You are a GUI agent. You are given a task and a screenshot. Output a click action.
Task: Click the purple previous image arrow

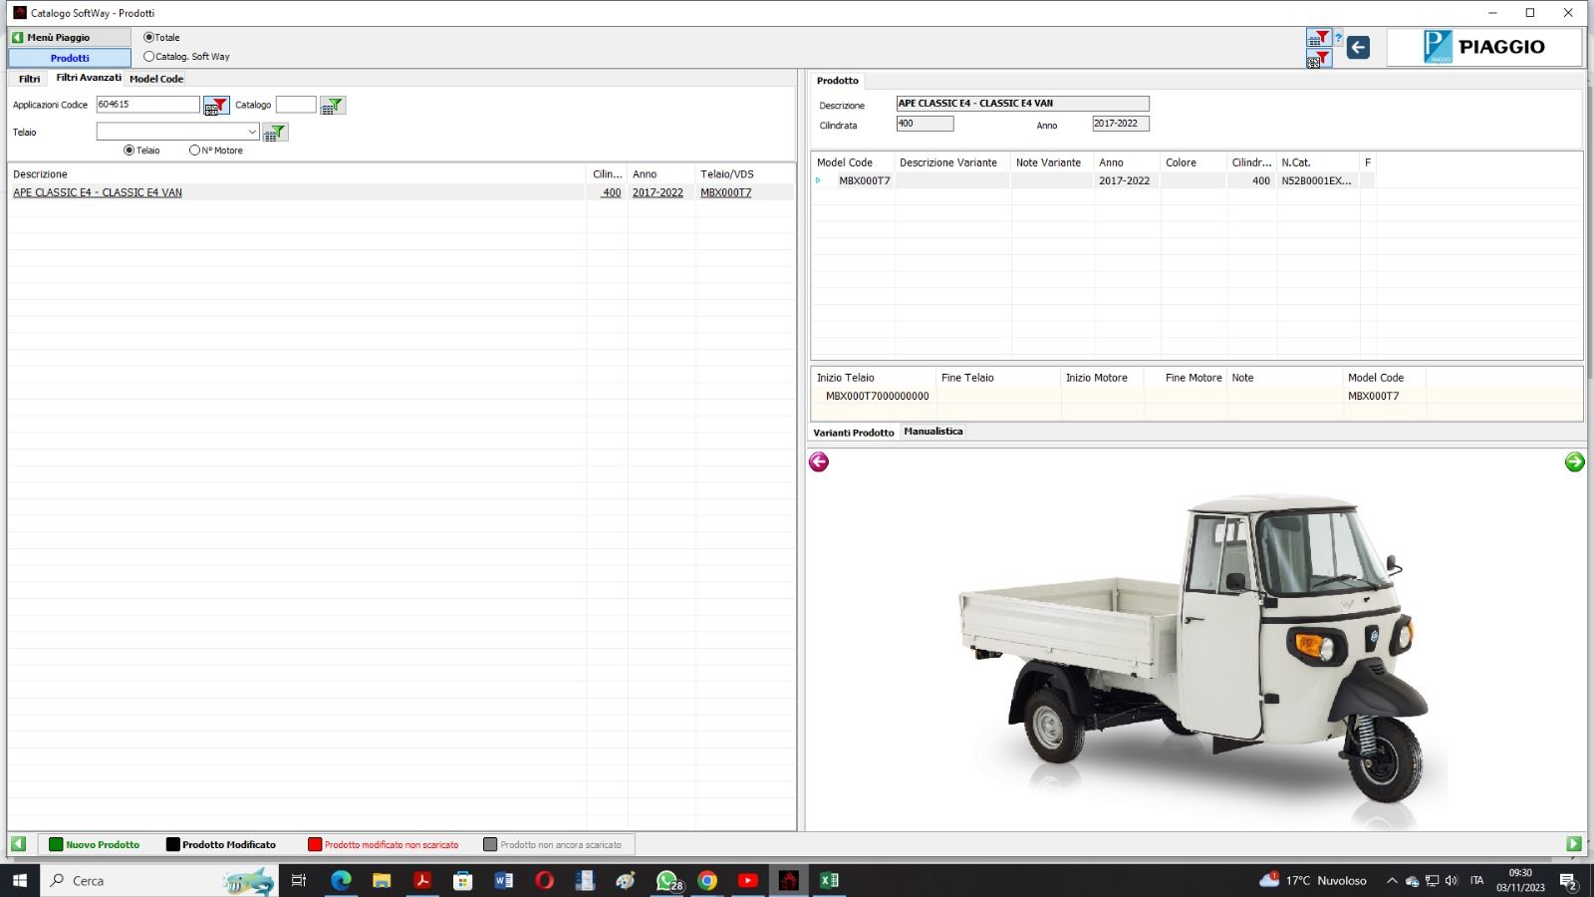pyautogui.click(x=819, y=461)
